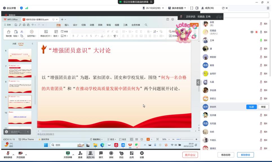Toggle the 开启视频 camera button
Image resolution: width=272 pixels, height=162 pixels.
pos(20,153)
